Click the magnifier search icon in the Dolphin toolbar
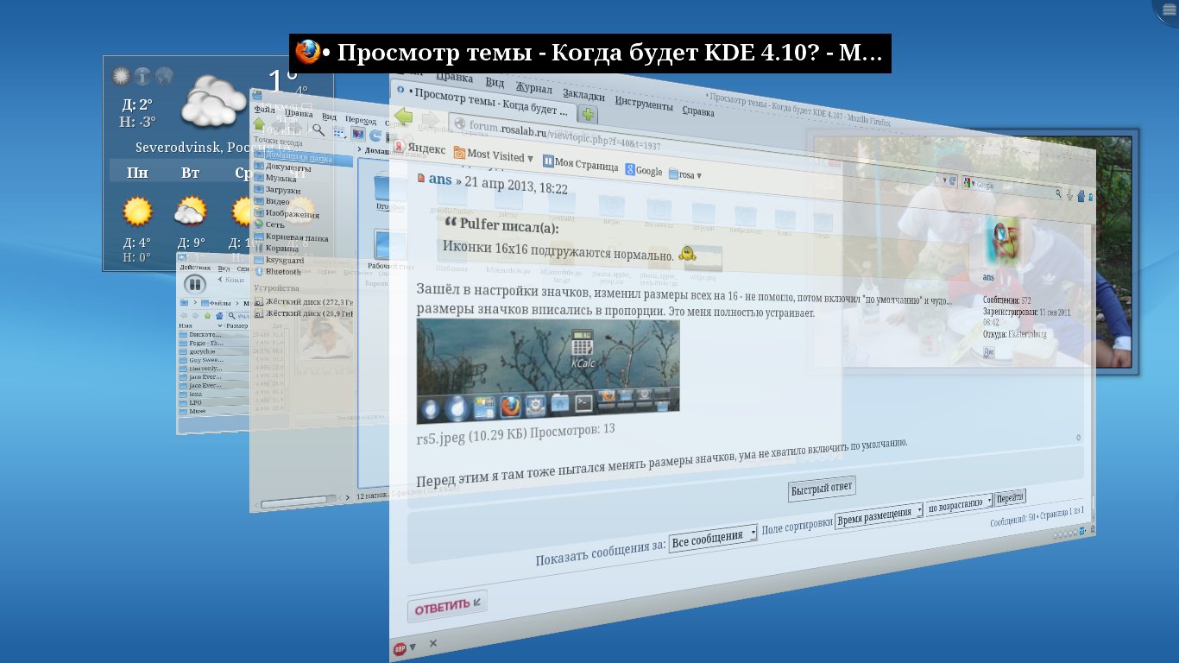Image resolution: width=1179 pixels, height=663 pixels. [x=318, y=130]
